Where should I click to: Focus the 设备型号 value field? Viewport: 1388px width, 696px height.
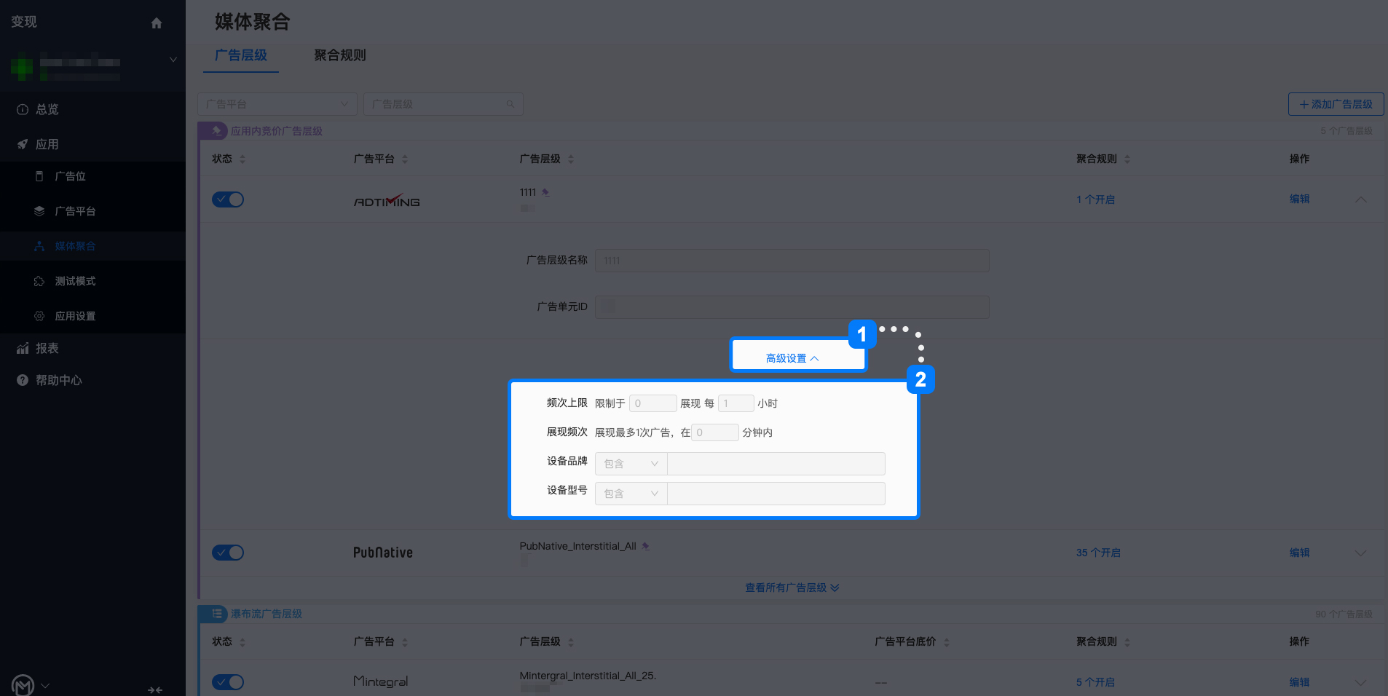coord(776,494)
